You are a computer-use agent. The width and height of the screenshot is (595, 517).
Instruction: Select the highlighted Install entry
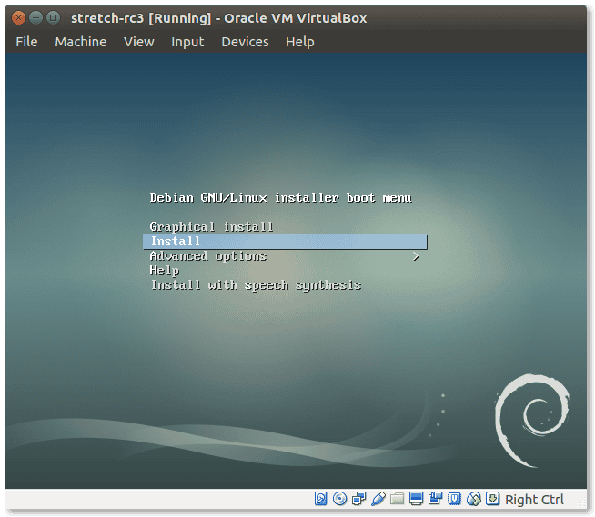click(x=285, y=242)
